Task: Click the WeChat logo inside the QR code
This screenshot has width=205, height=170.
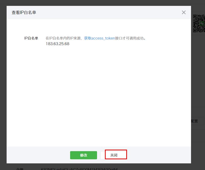Action: 202,23
